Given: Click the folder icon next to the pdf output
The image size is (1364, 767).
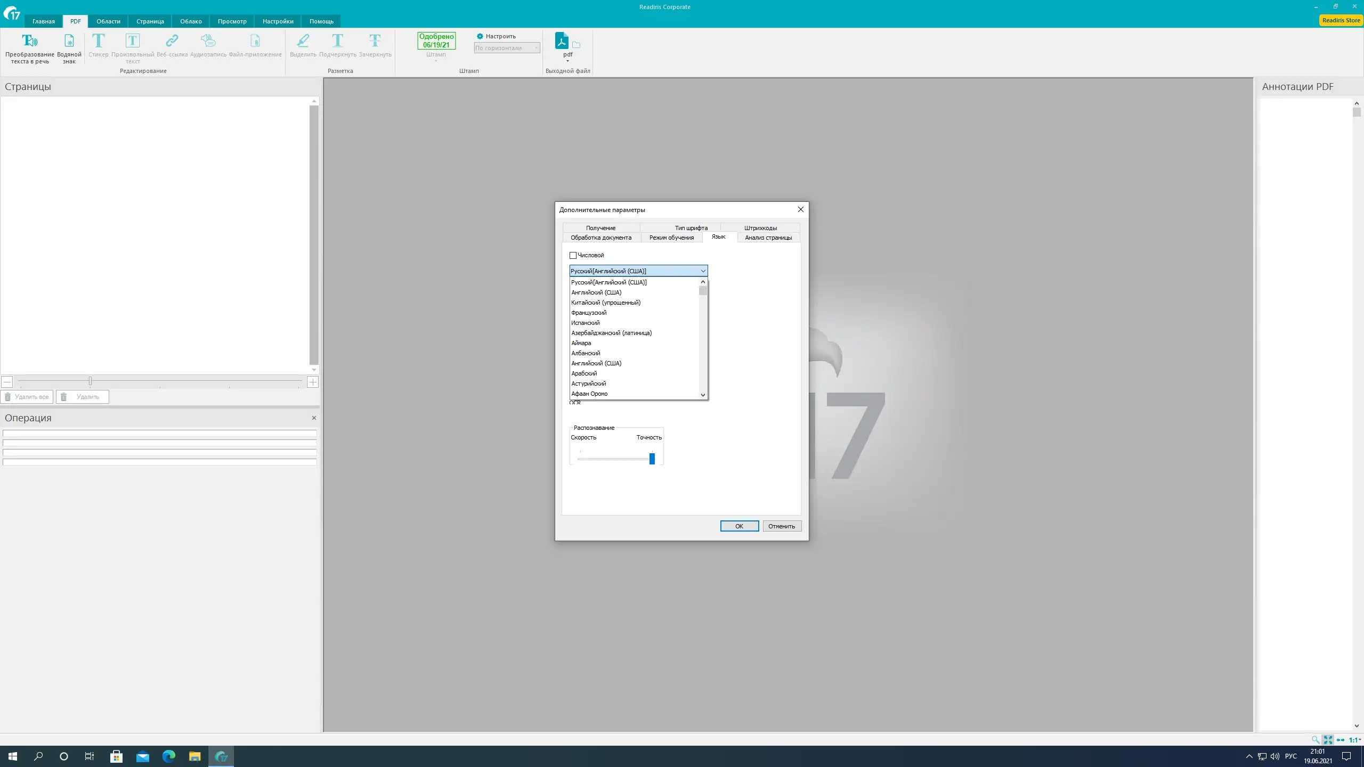Looking at the screenshot, I should point(577,45).
